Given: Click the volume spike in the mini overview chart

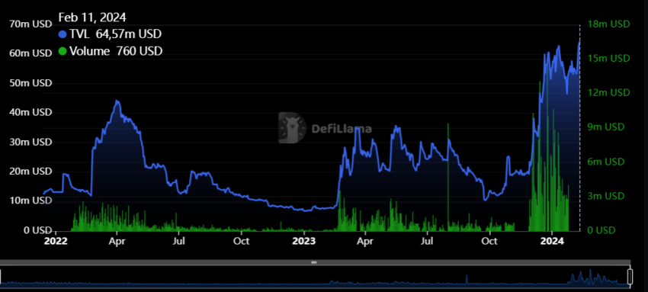Looking at the screenshot, I should pos(467,279).
